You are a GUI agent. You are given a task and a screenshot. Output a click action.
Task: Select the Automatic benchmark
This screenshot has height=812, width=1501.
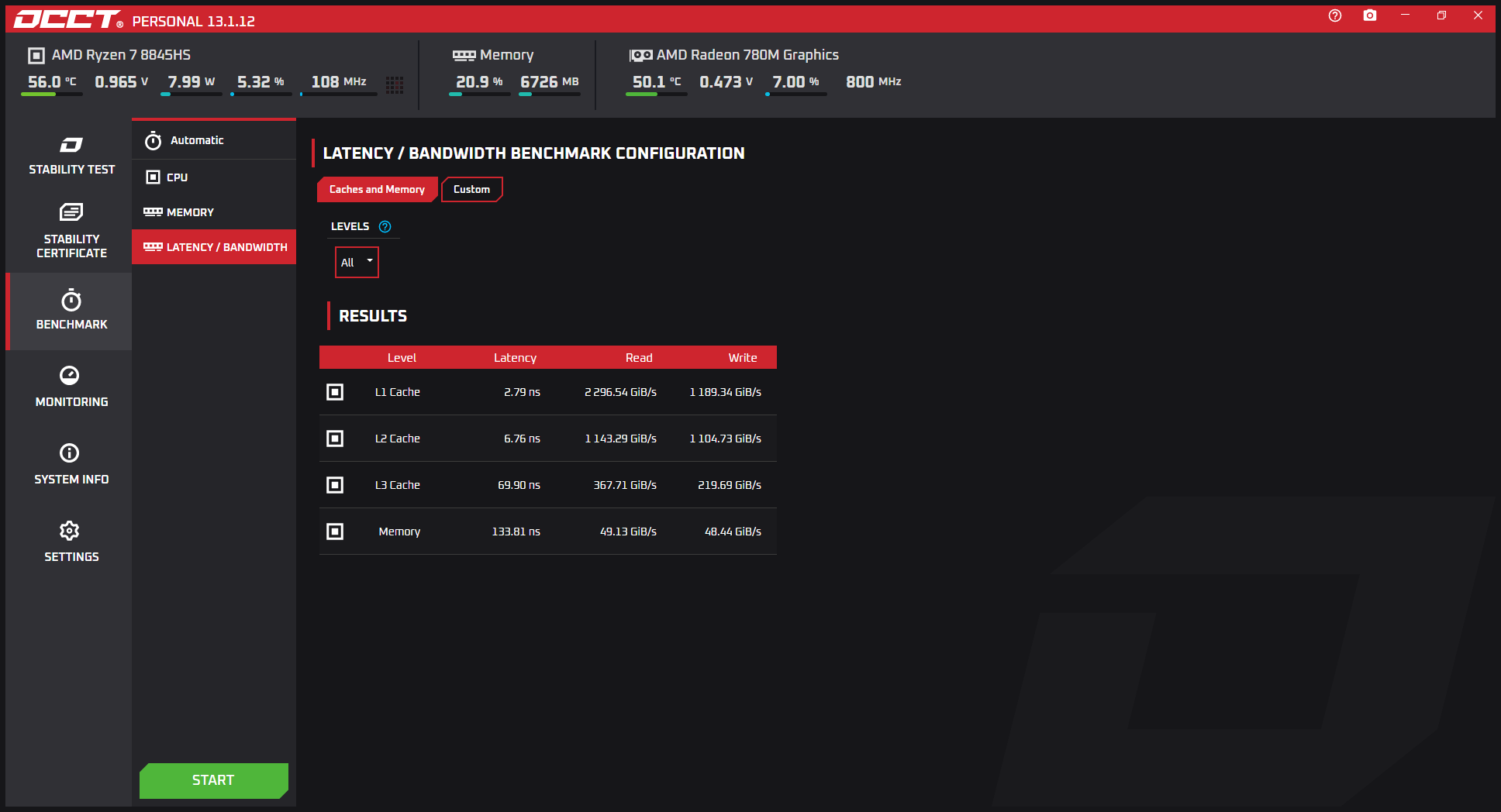[214, 140]
